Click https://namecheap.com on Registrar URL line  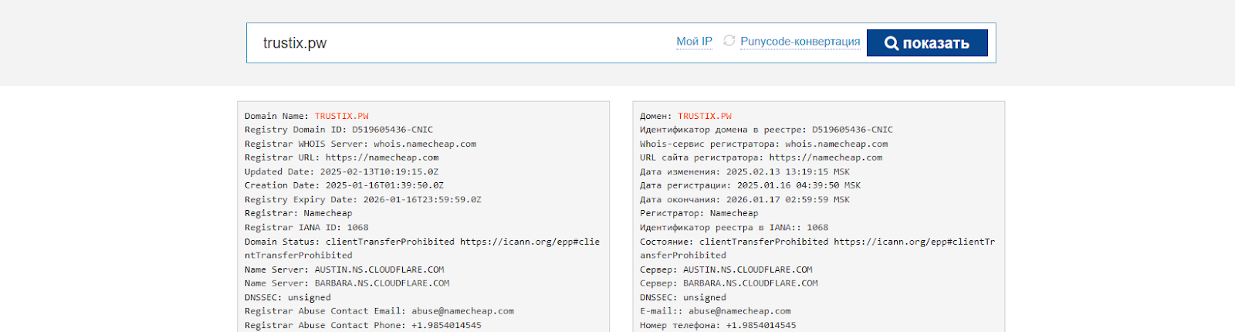[381, 158]
